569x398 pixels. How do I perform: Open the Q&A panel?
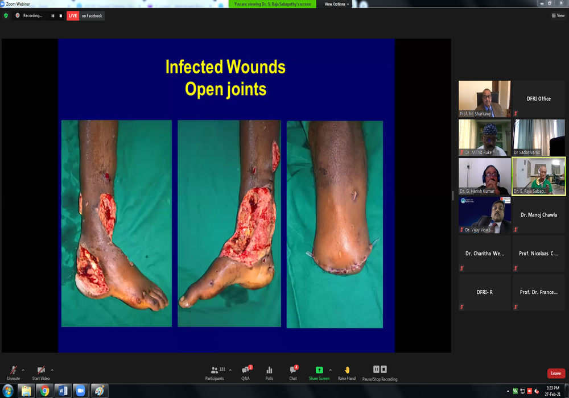(246, 371)
